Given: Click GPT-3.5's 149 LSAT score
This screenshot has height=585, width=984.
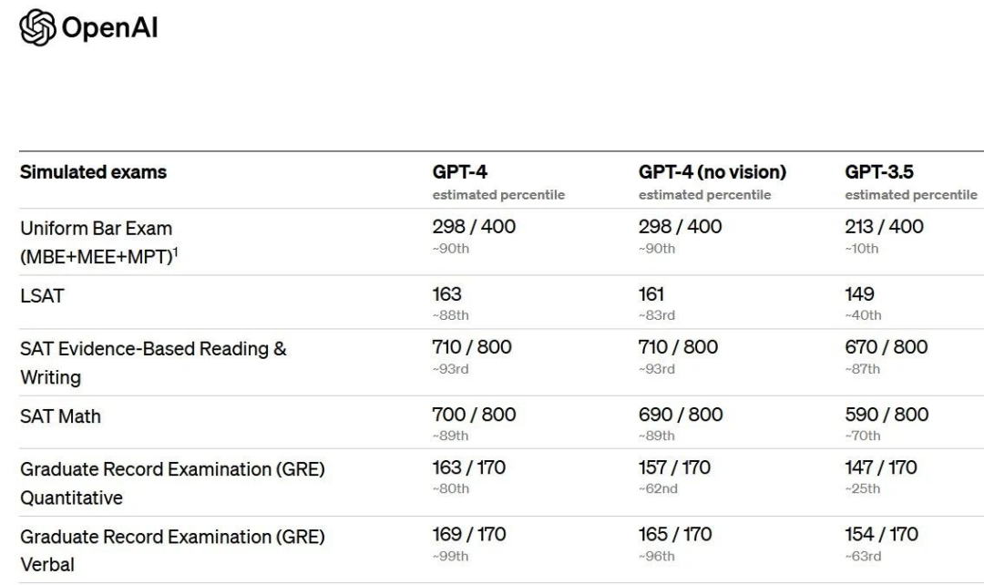Looking at the screenshot, I should pyautogui.click(x=861, y=294).
